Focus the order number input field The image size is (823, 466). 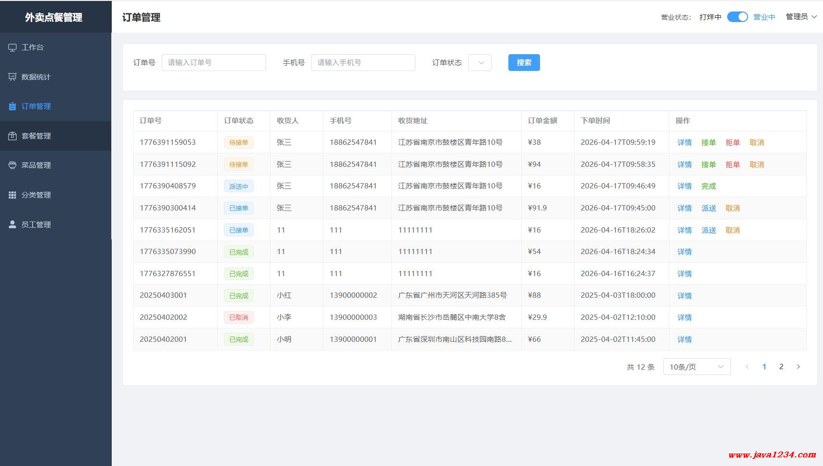[x=213, y=63]
